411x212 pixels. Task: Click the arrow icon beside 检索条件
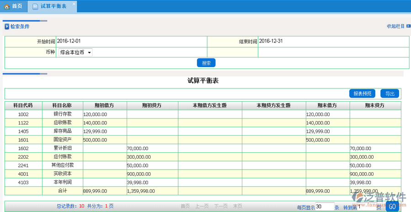[x=7, y=26]
